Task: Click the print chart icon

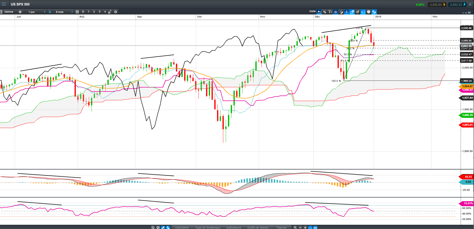Action: [x=368, y=12]
